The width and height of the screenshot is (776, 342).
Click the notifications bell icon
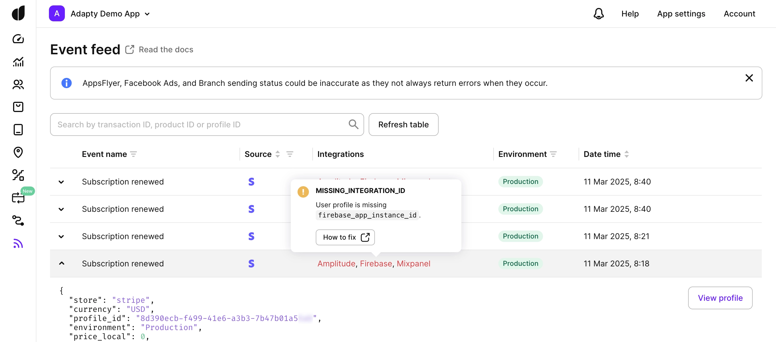coord(598,14)
